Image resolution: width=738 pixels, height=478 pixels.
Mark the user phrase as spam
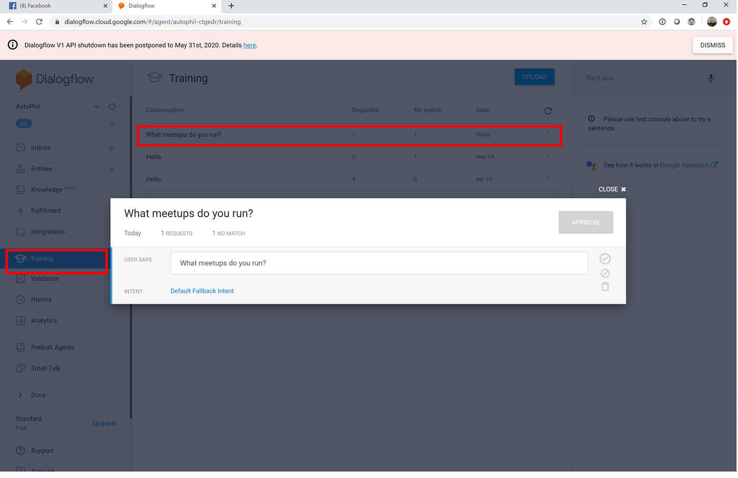pyautogui.click(x=605, y=273)
